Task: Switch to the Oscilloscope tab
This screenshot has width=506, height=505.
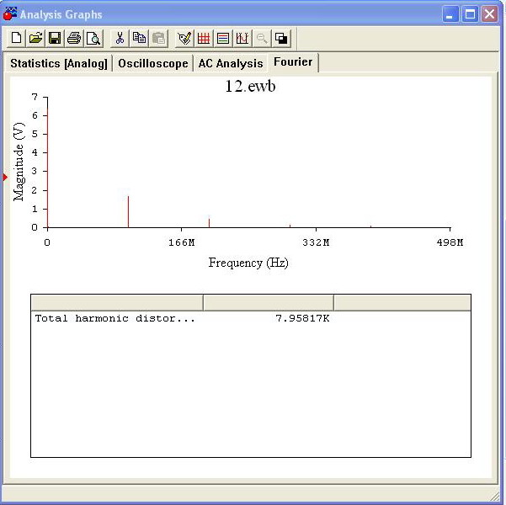Action: 152,64
